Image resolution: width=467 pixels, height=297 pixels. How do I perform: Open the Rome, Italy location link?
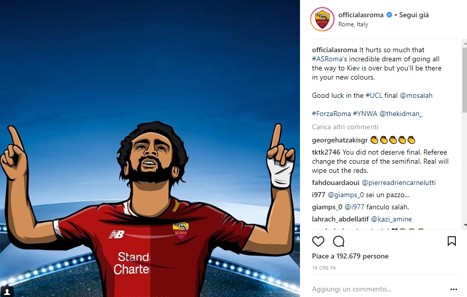coord(353,24)
